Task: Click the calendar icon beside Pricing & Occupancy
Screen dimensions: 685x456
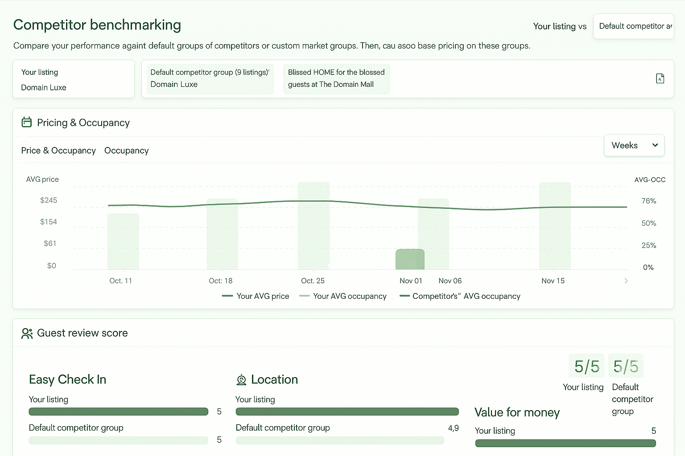Action: click(27, 122)
